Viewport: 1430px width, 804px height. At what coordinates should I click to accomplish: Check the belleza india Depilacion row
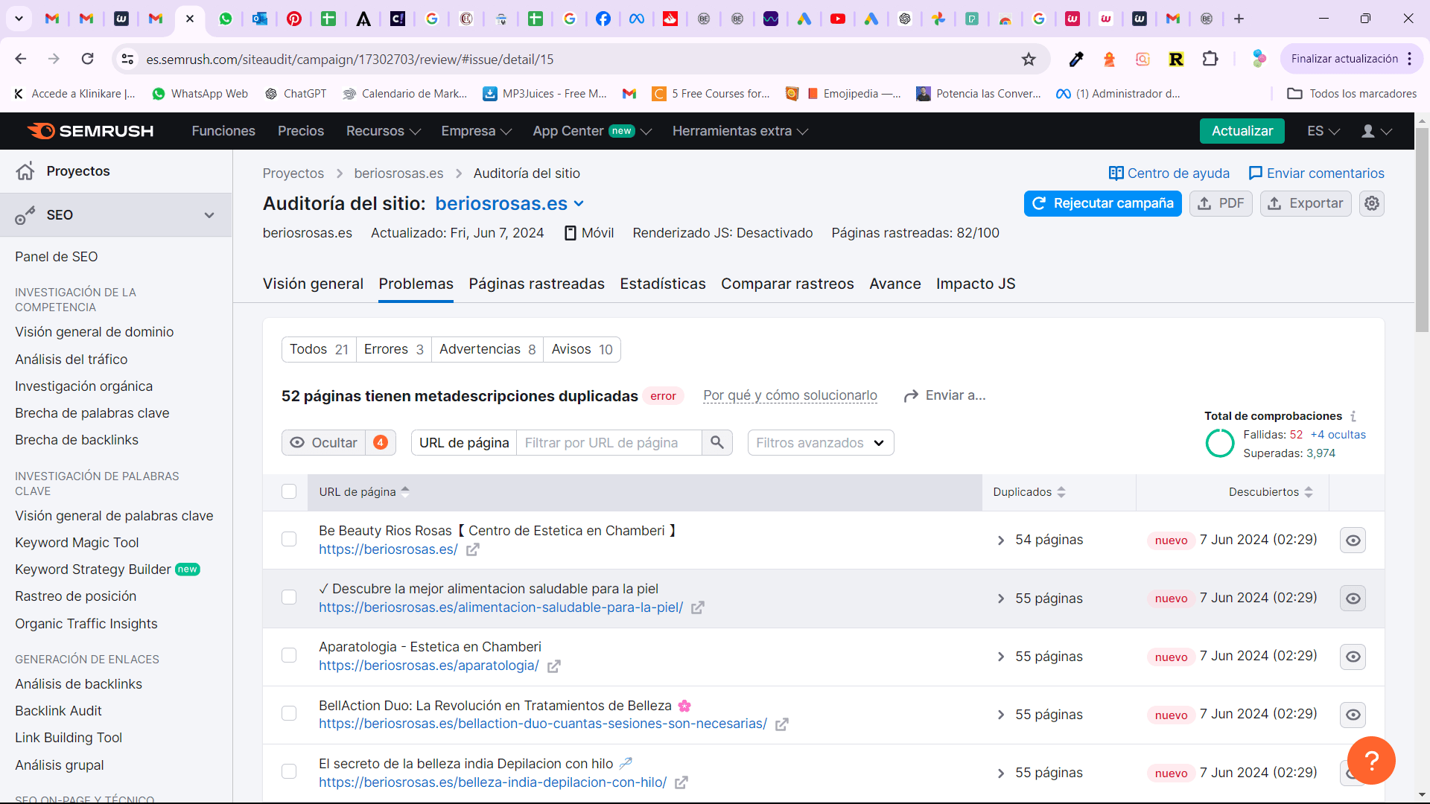tap(289, 772)
